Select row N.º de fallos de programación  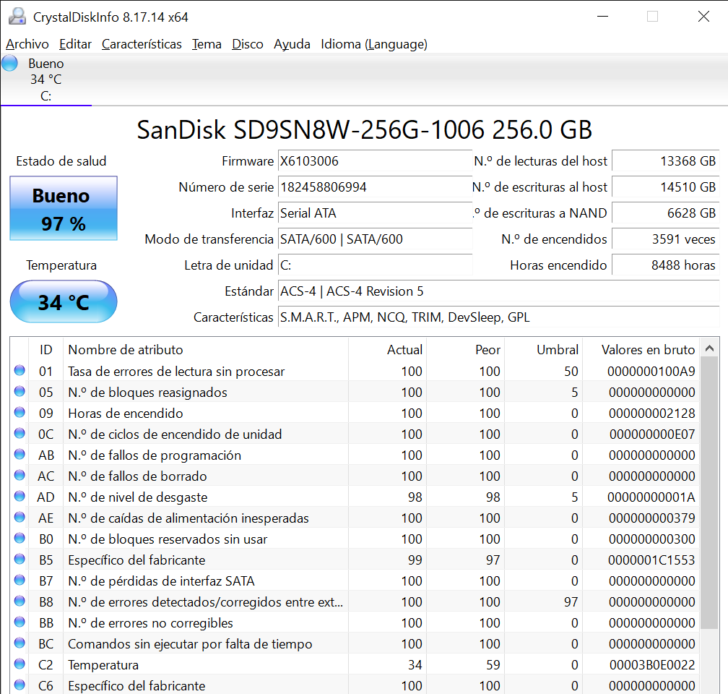pos(355,455)
